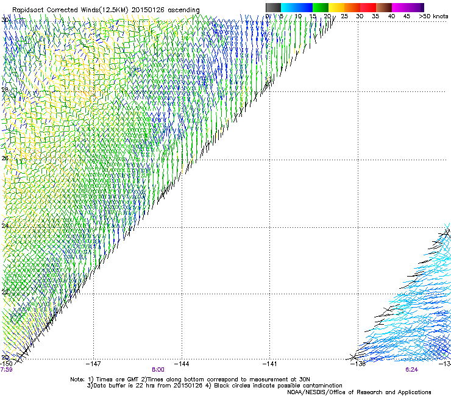Click the latitude label '26' on left axis
The image size is (451, 396).
tap(5, 158)
